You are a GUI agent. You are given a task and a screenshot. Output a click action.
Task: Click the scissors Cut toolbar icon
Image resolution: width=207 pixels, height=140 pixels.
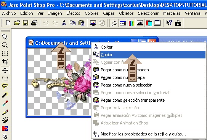(64, 23)
